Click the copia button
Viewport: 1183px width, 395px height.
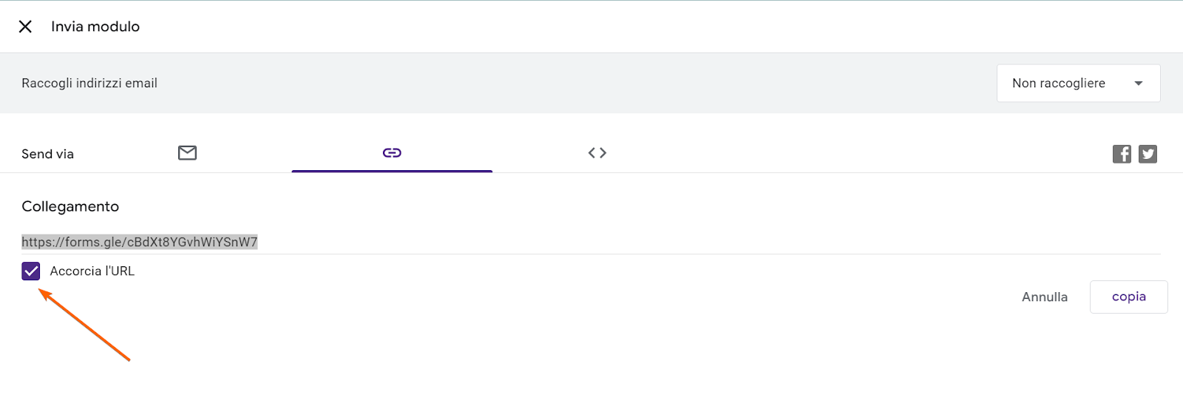pos(1128,297)
